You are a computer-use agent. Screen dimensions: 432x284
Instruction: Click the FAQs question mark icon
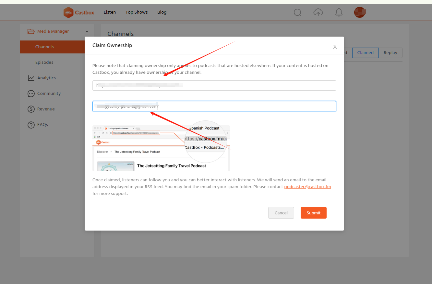[x=31, y=125]
